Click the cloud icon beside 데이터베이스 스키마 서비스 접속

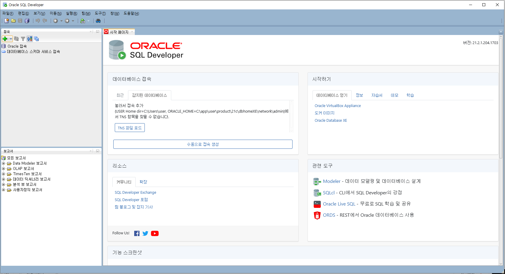coord(4,51)
